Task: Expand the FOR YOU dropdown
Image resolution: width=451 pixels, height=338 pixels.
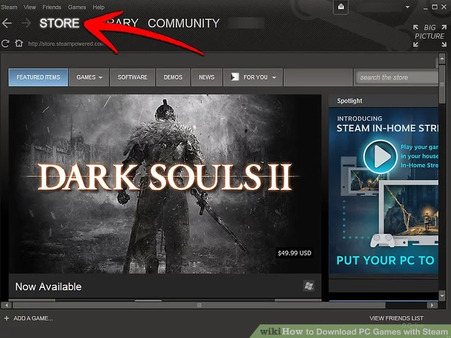Action: point(253,77)
